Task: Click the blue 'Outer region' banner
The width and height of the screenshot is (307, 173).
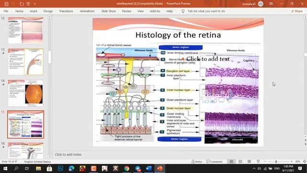Action: 179,139
